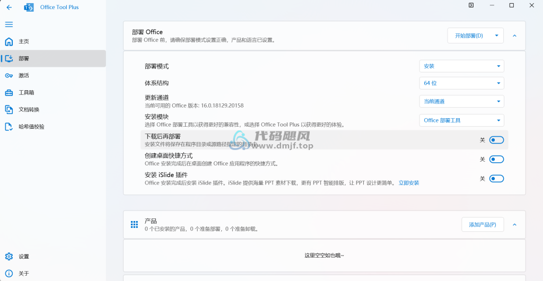
Task: Click the key icon beside 激活
Action: tap(9, 75)
